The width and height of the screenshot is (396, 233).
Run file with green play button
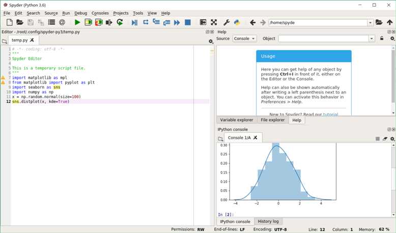pos(77,22)
